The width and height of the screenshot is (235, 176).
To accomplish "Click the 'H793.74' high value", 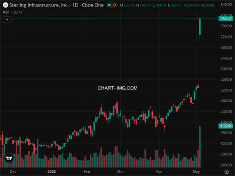I will 143,5.
